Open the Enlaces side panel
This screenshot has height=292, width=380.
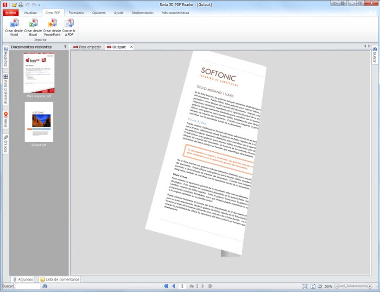[6, 144]
